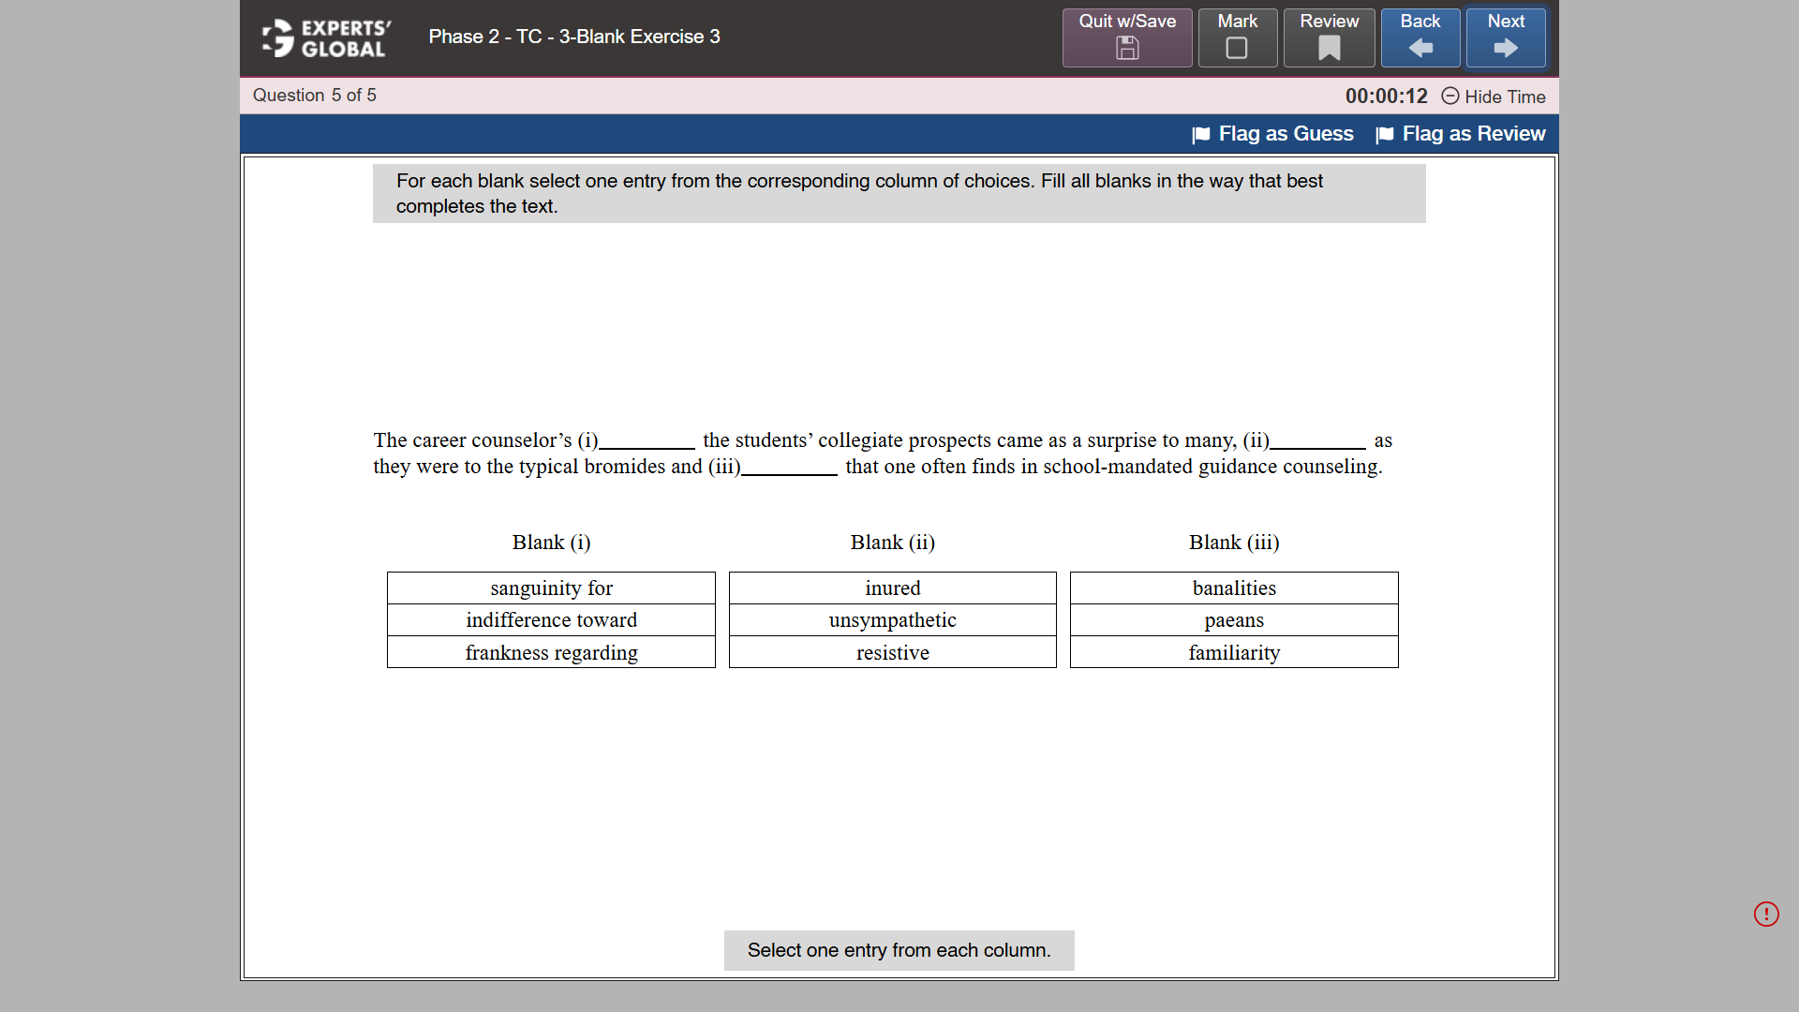Select 'banalities' for Blank (iii)

1233,588
